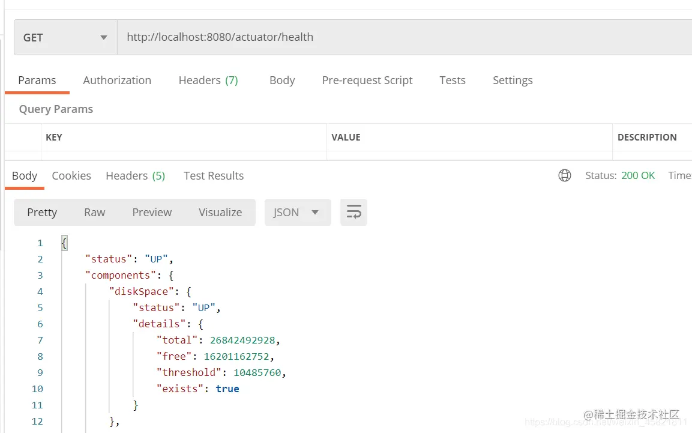Viewport: 692px width, 433px height.
Task: Open the request Headers (7) tab
Action: 208,80
